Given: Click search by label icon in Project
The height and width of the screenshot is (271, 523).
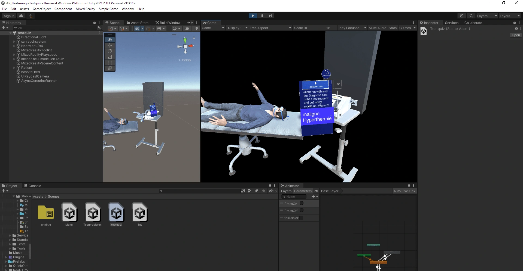Looking at the screenshot, I should click(256, 191).
